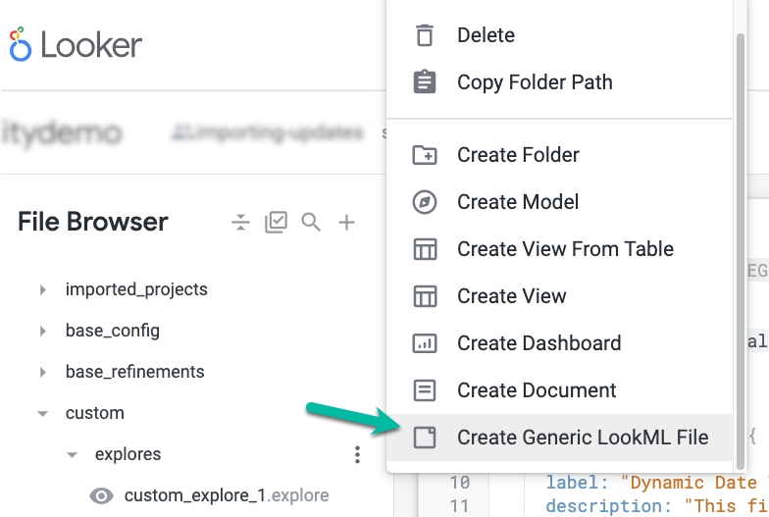Click the chart icon for Create Dashboard
The width and height of the screenshot is (769, 517).
click(425, 343)
